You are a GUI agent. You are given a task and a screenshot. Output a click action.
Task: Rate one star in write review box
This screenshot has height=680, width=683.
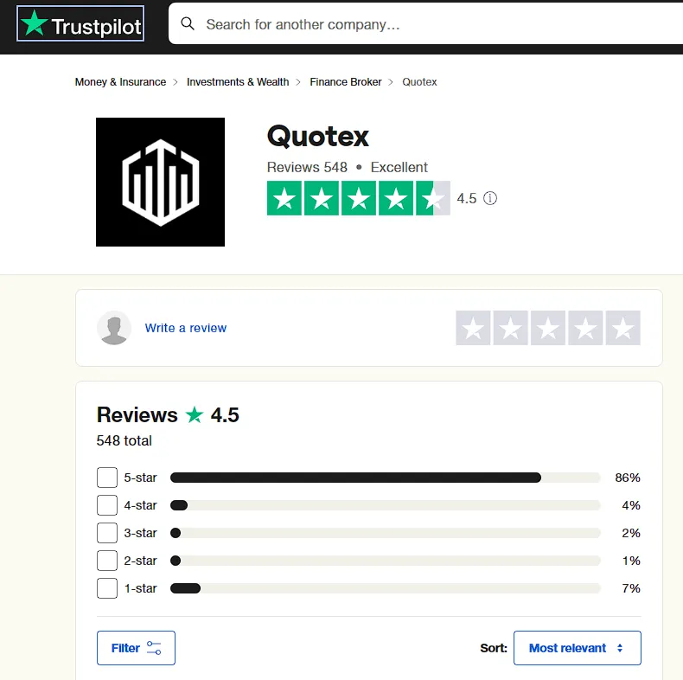tap(473, 328)
